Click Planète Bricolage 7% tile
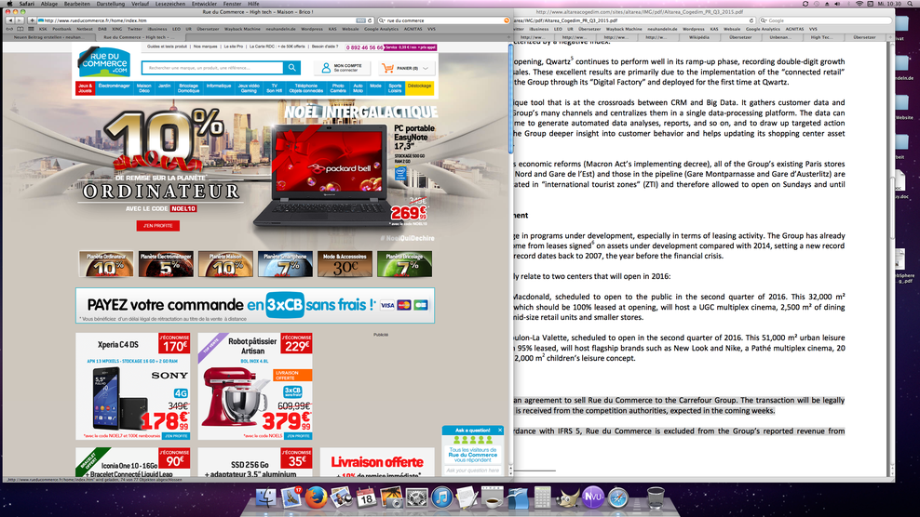This screenshot has width=920, height=517. tap(404, 264)
